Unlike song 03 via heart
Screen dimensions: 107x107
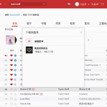(12, 65)
